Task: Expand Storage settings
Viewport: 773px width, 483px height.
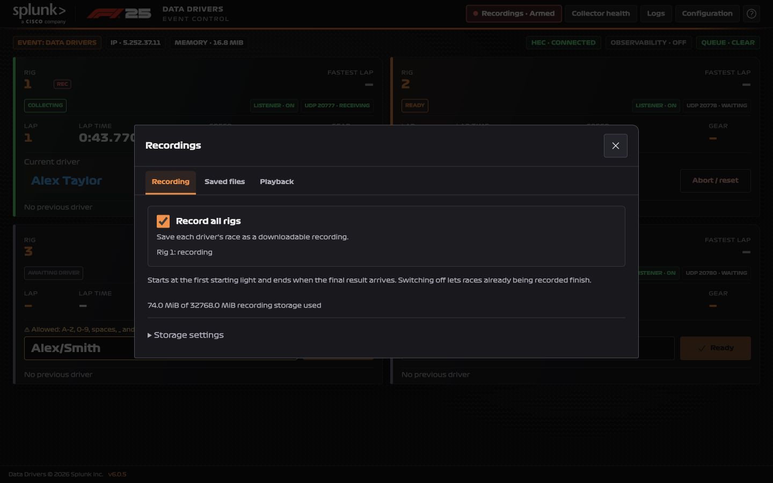Action: (x=186, y=335)
